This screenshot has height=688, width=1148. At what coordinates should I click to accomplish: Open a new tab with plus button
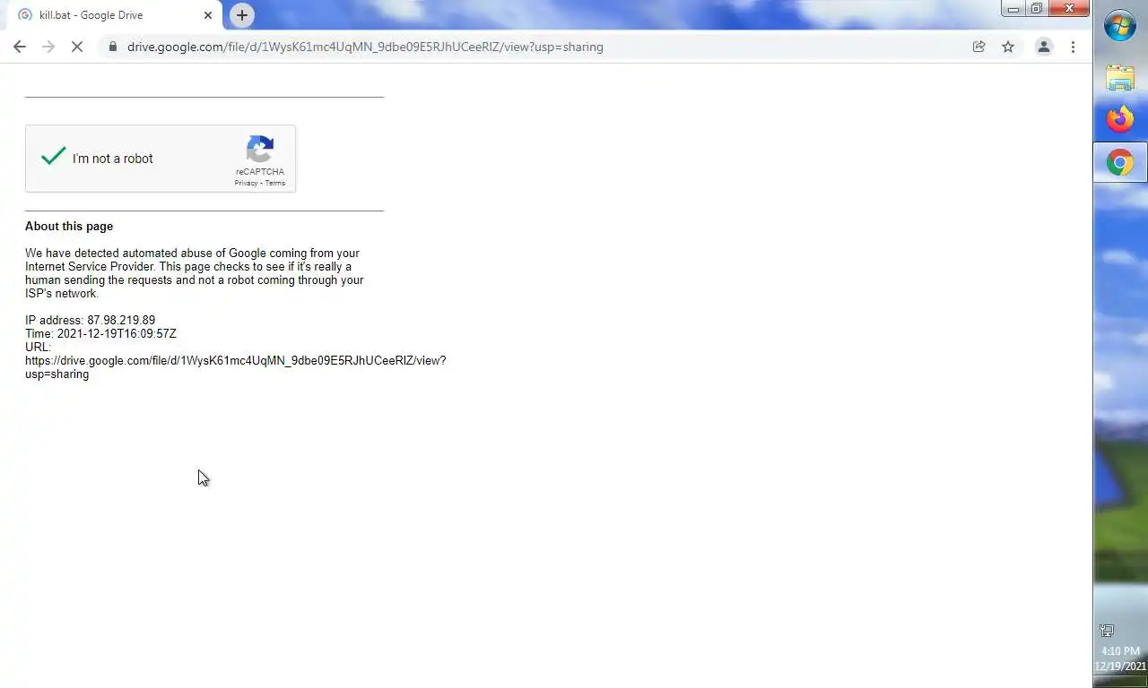coord(241,15)
